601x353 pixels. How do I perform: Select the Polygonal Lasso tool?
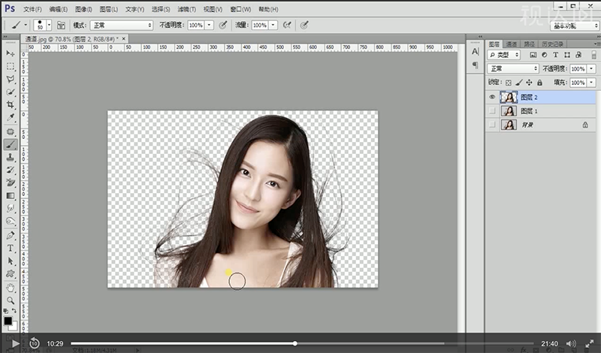pos(11,80)
